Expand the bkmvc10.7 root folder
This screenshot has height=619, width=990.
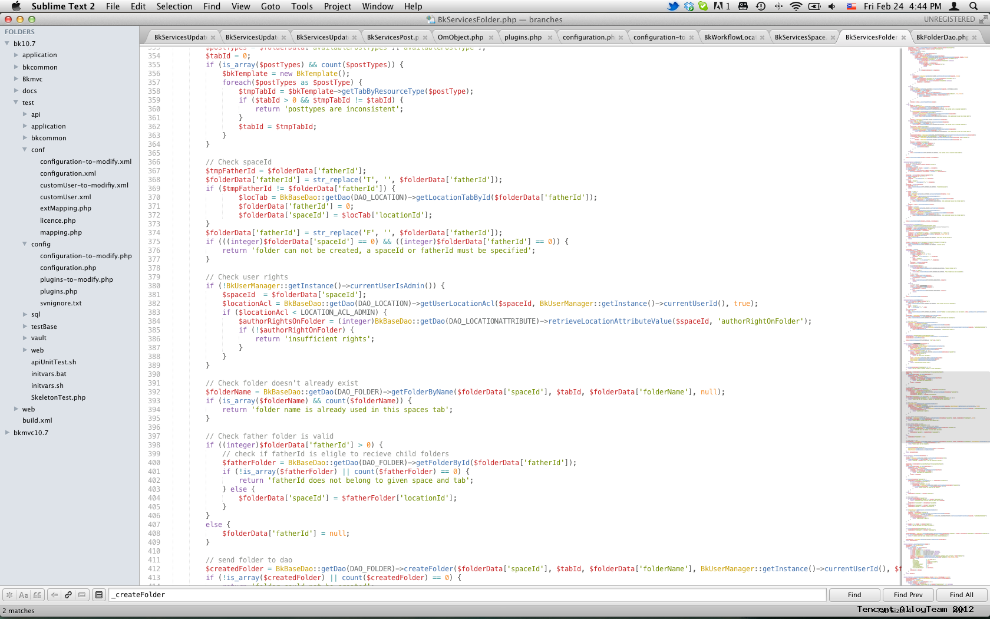click(x=7, y=433)
